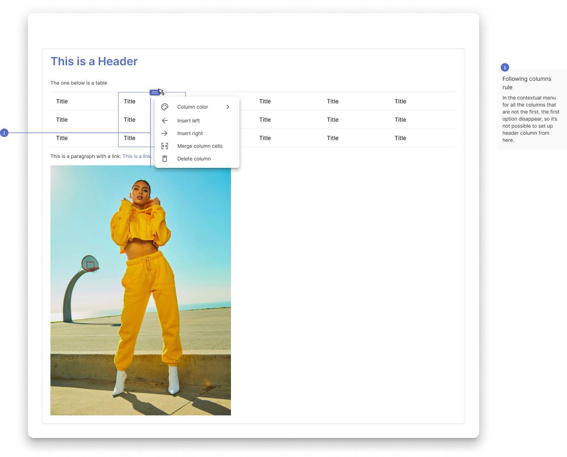Open the "This is a link" hyperlink
Image resolution: width=567 pixels, height=457 pixels.
[136, 156]
